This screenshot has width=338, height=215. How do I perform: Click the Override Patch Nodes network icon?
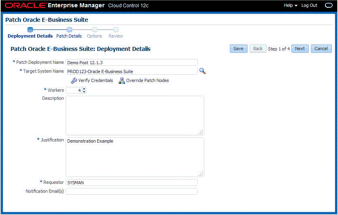(x=122, y=81)
